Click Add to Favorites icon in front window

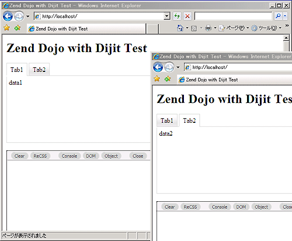click(x=168, y=79)
